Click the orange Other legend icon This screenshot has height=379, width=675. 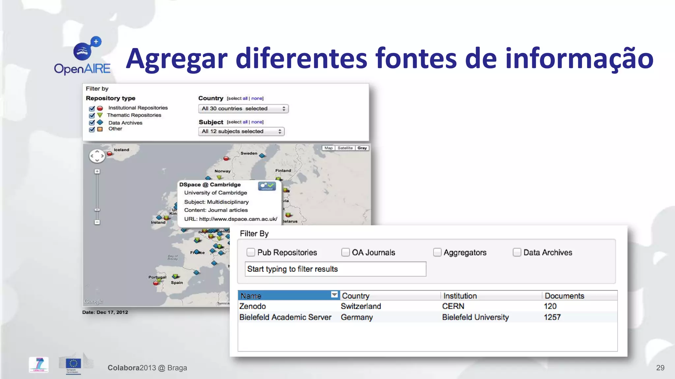[100, 129]
